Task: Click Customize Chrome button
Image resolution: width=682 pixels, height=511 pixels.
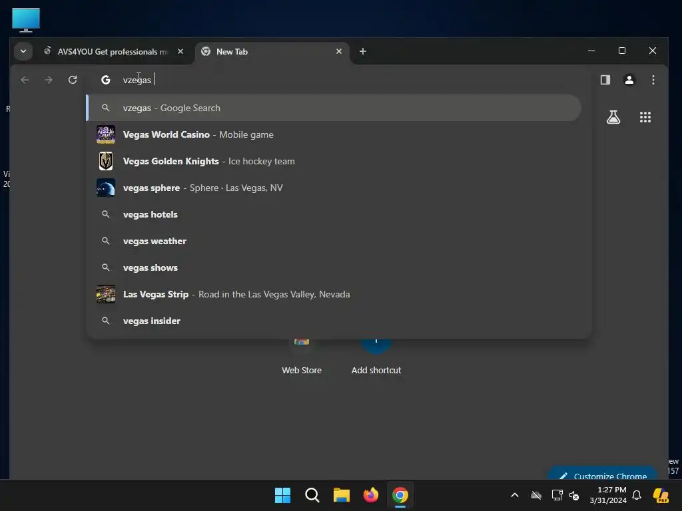Action: 602,474
